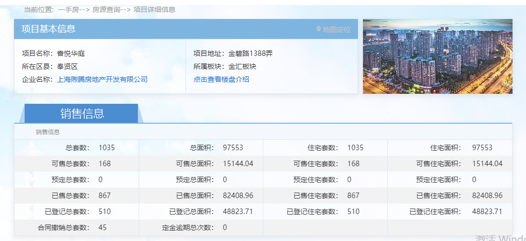526x241 pixels.
Task: Open company link 上海煦腾房地产开发有限公司
Action: pyautogui.click(x=102, y=79)
